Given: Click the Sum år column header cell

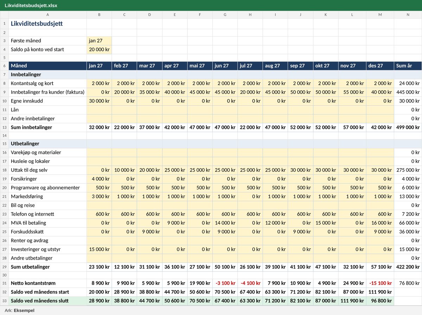Looking at the screenshot, I should tap(408, 66).
